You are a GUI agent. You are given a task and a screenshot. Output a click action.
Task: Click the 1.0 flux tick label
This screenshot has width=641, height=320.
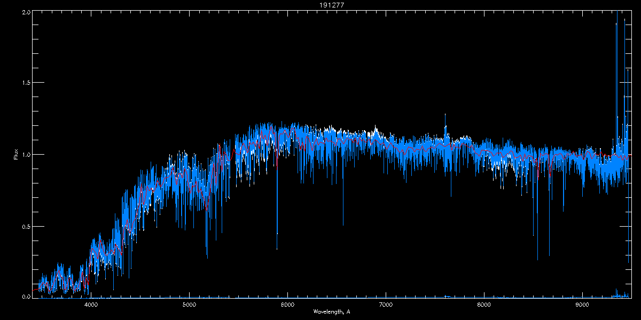pyautogui.click(x=26, y=155)
